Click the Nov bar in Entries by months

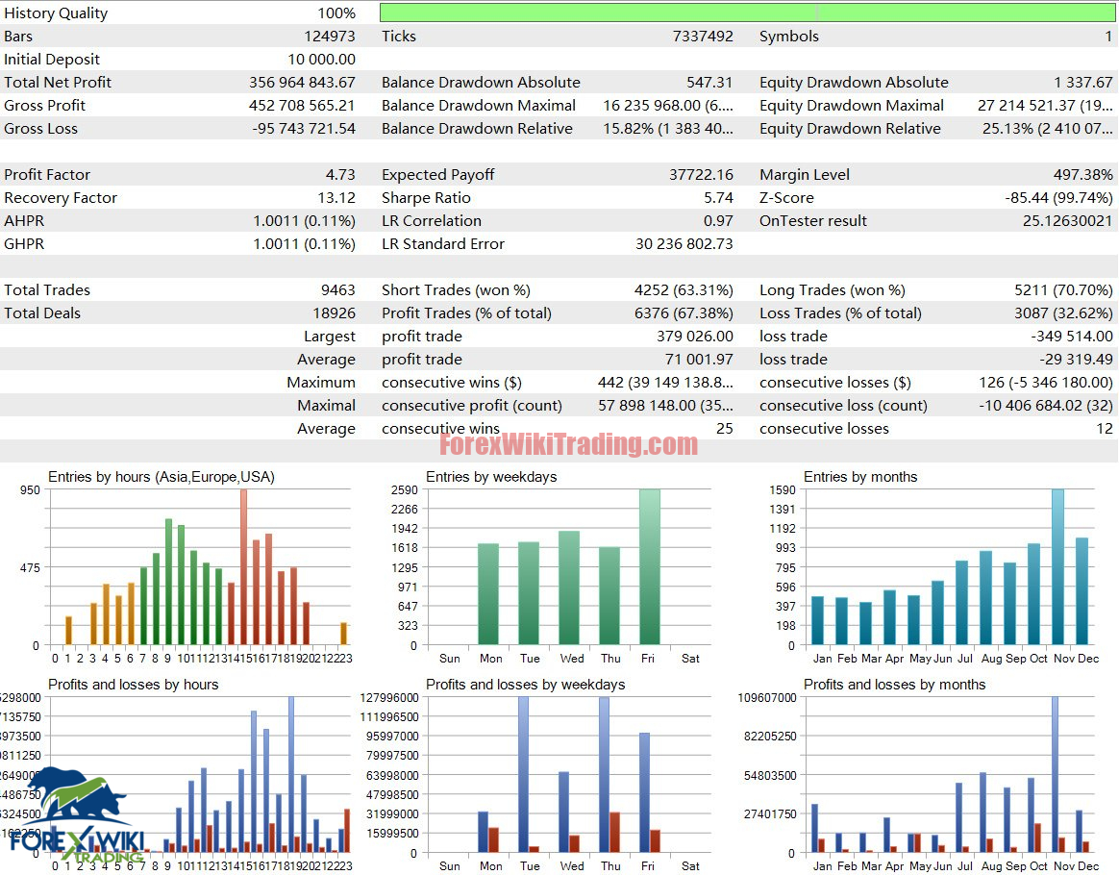tap(1058, 567)
